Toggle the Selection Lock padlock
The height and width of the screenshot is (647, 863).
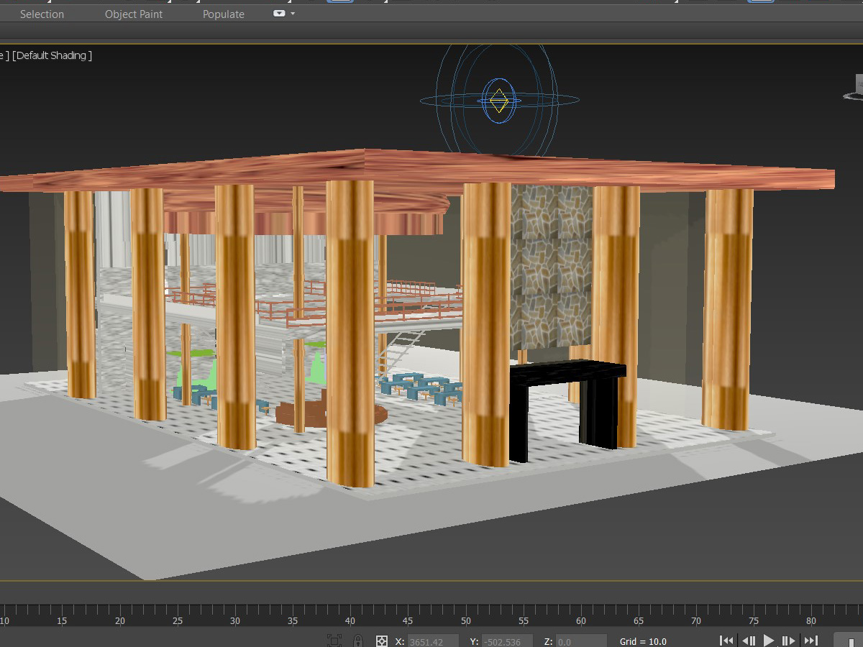(357, 640)
